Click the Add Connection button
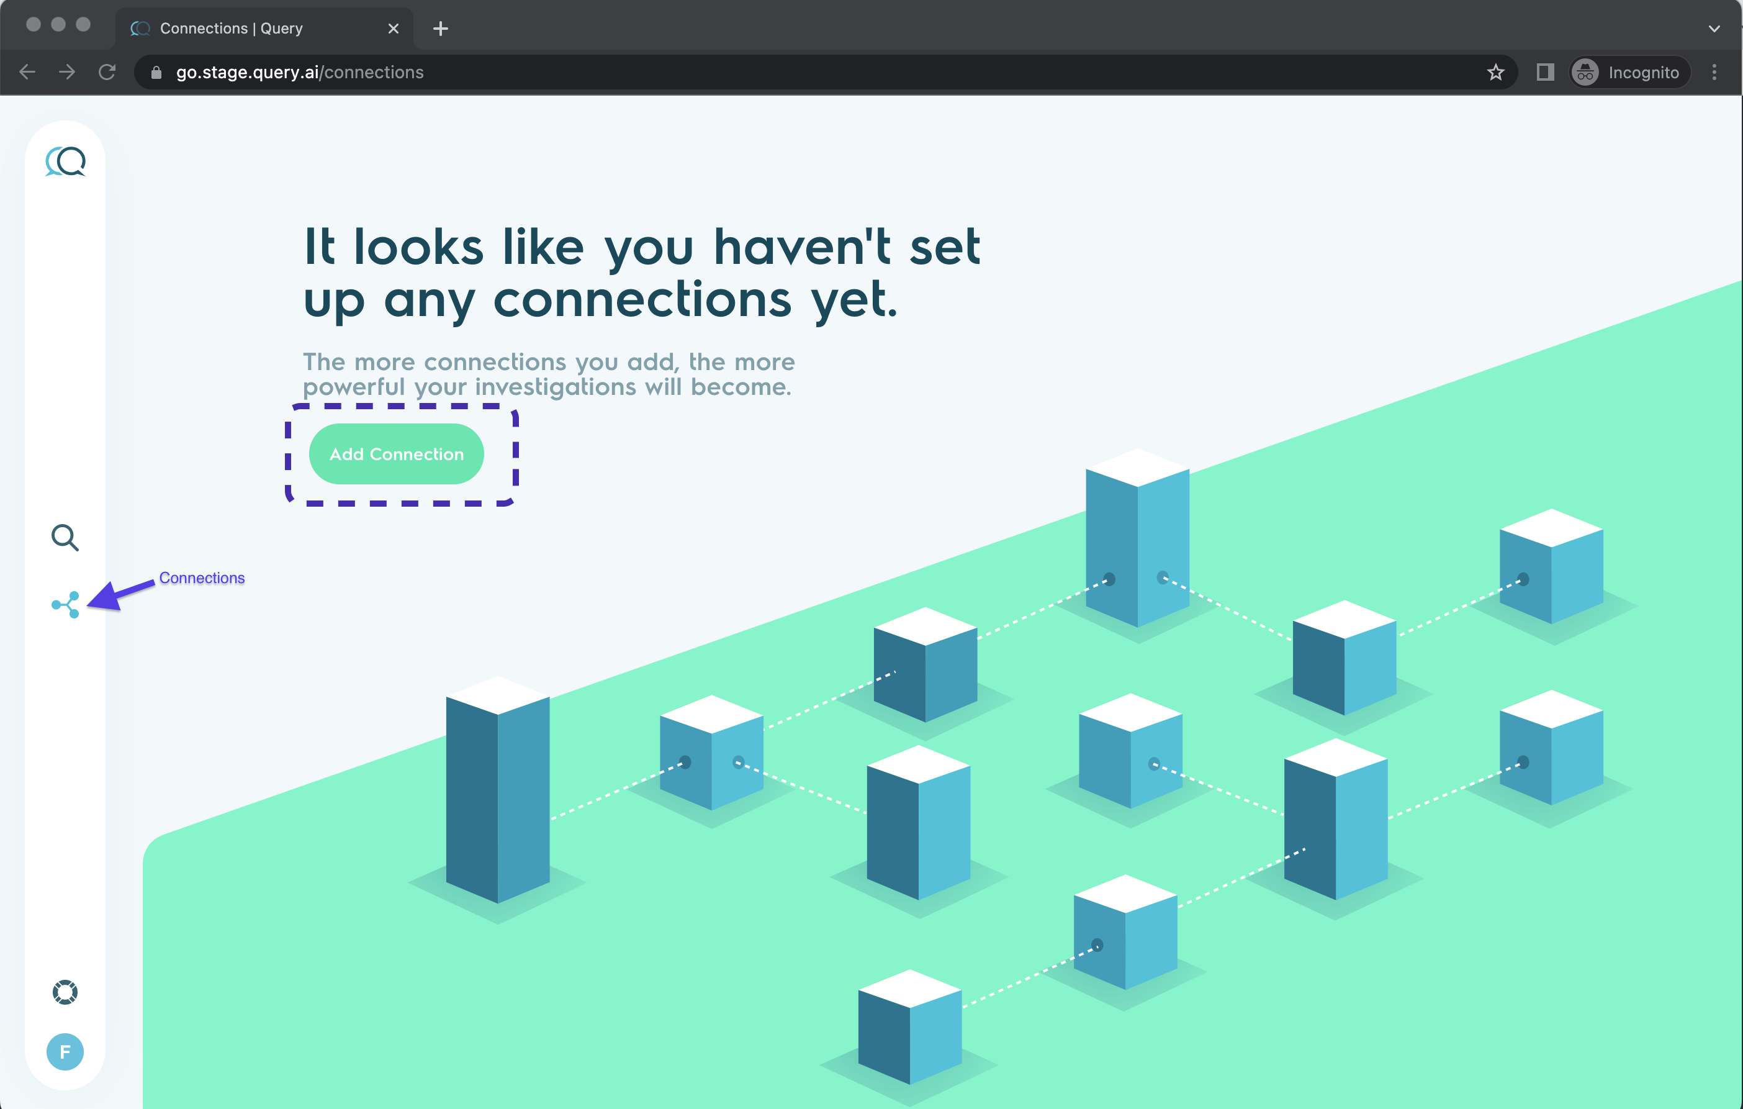The height and width of the screenshot is (1109, 1743). click(x=396, y=454)
